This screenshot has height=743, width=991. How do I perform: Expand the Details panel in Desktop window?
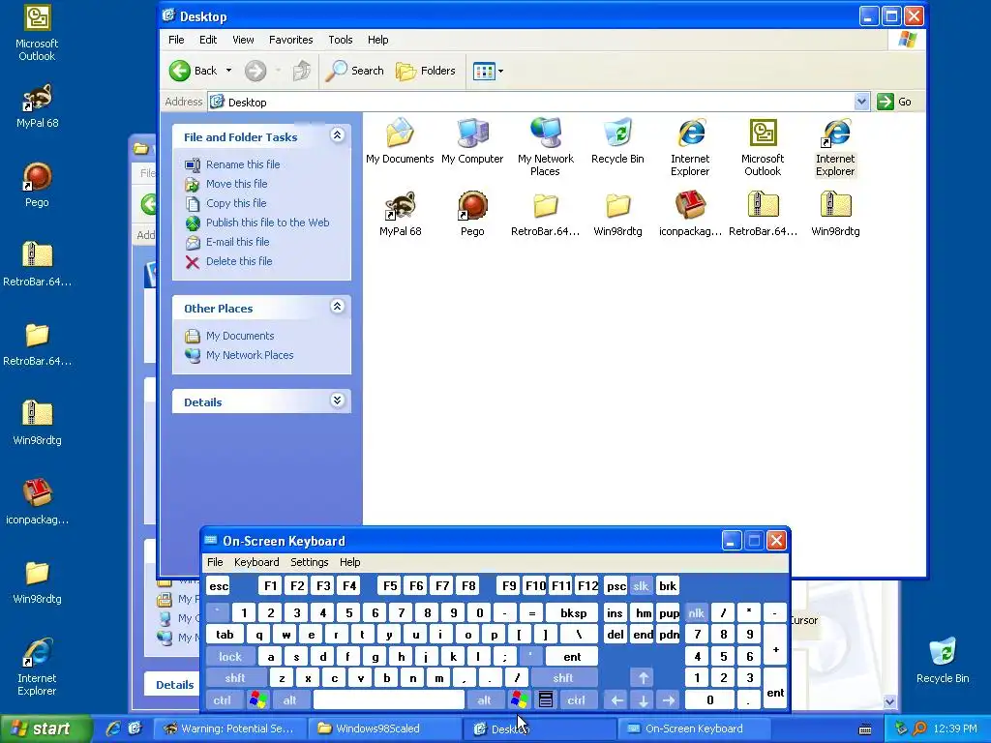pos(338,400)
